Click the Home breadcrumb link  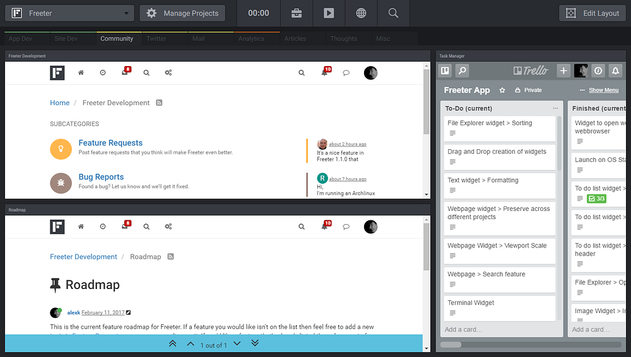tap(59, 103)
